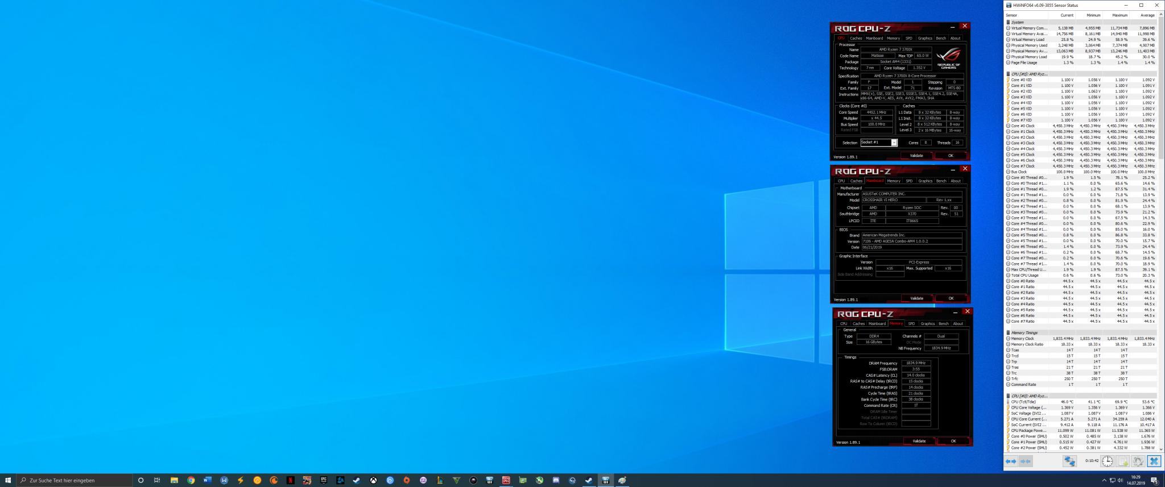Click sensor icon beside Bus Clock row

pyautogui.click(x=1008, y=172)
